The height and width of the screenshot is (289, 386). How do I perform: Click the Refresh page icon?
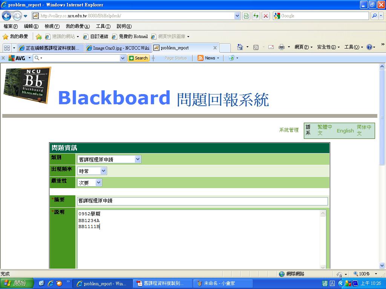(256, 16)
